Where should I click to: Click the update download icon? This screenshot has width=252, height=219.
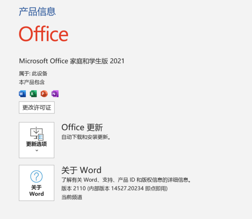[37, 133]
